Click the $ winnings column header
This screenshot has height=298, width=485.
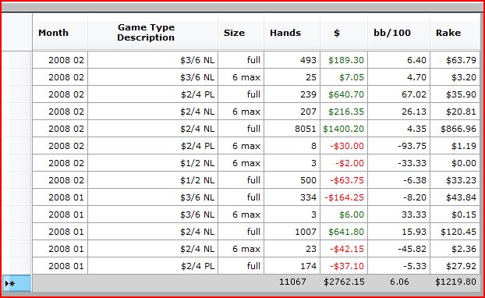point(344,32)
